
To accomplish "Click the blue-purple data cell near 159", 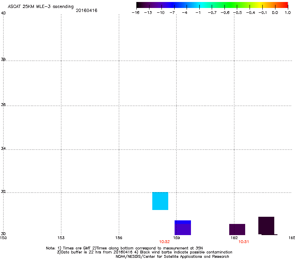I will pyautogui.click(x=183, y=228).
